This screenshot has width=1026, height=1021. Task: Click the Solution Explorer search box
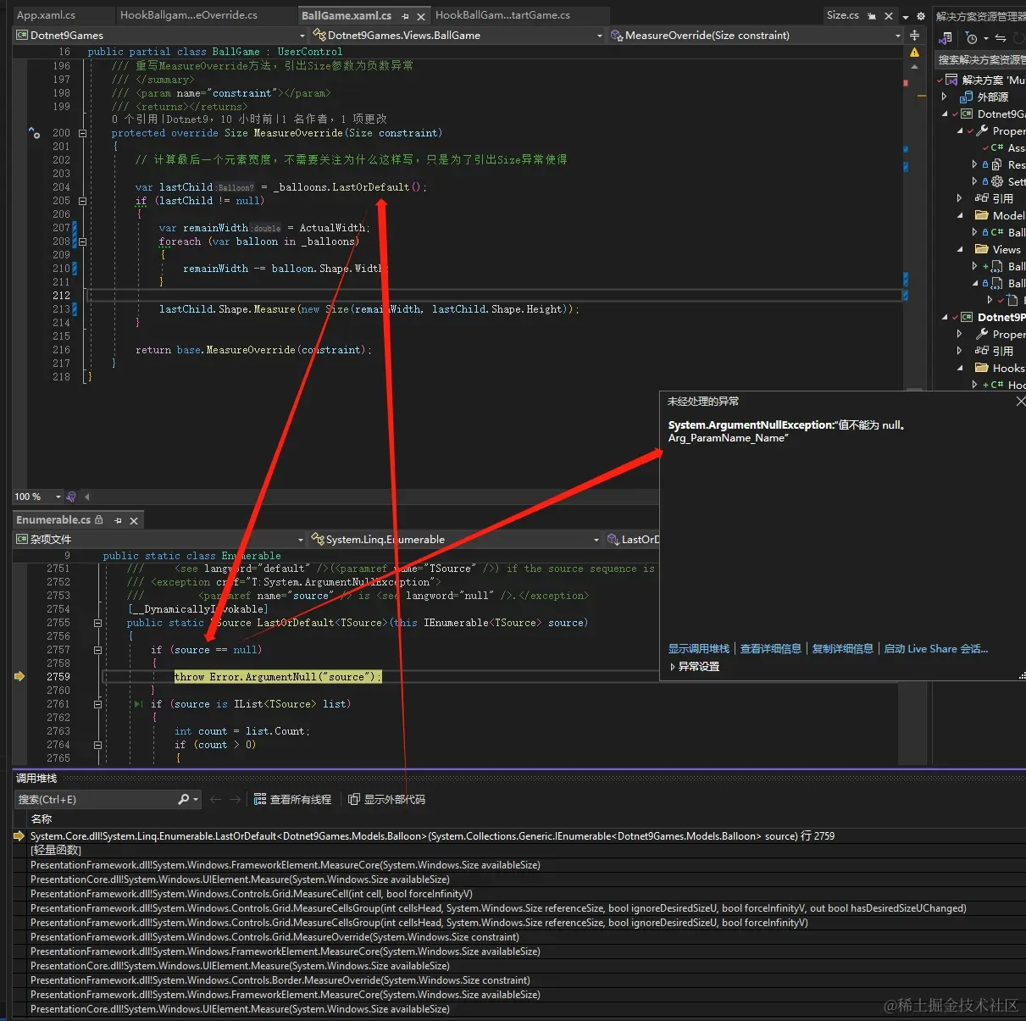(980, 60)
